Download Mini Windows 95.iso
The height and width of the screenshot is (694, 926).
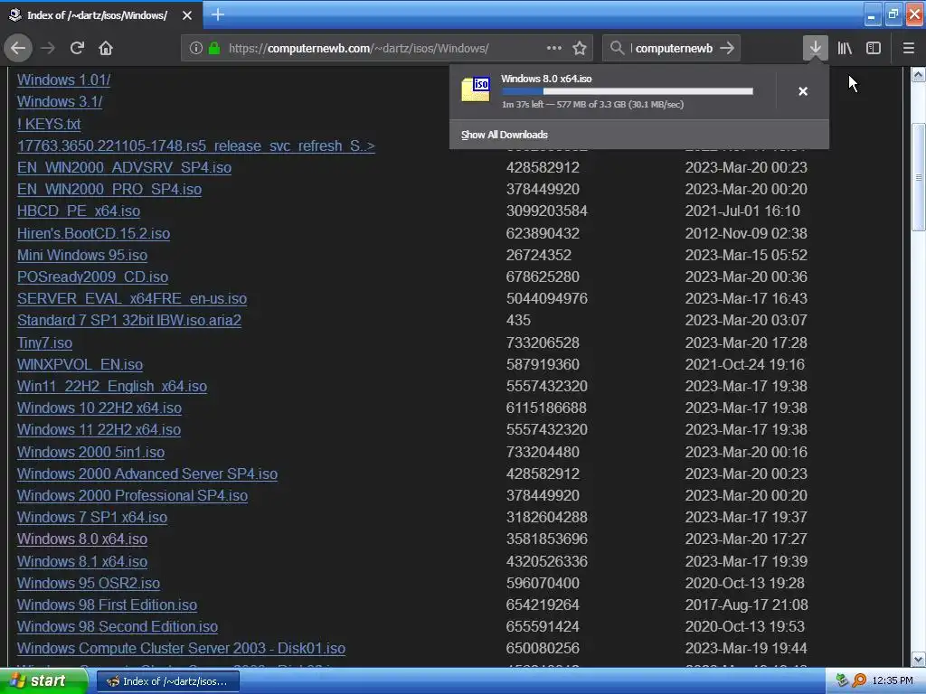click(82, 255)
